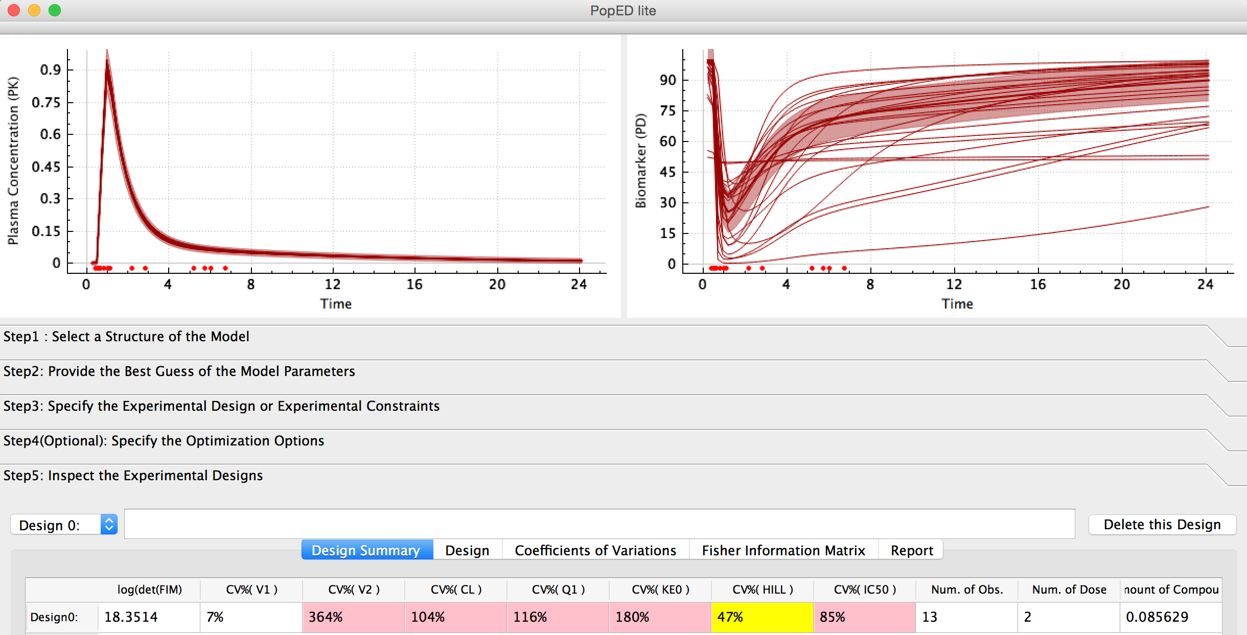1247x635 pixels.
Task: Click the CV%( IC50 ) column header
Action: [865, 590]
